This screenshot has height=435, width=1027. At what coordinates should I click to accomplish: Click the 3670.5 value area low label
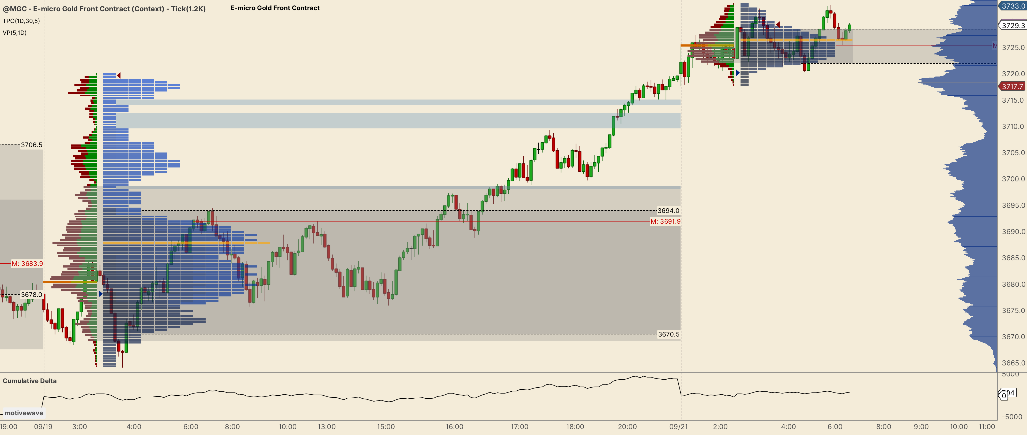click(x=669, y=334)
